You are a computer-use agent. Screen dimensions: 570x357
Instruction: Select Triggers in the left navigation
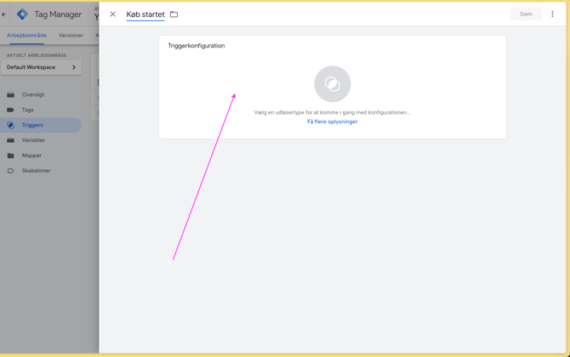click(x=32, y=125)
